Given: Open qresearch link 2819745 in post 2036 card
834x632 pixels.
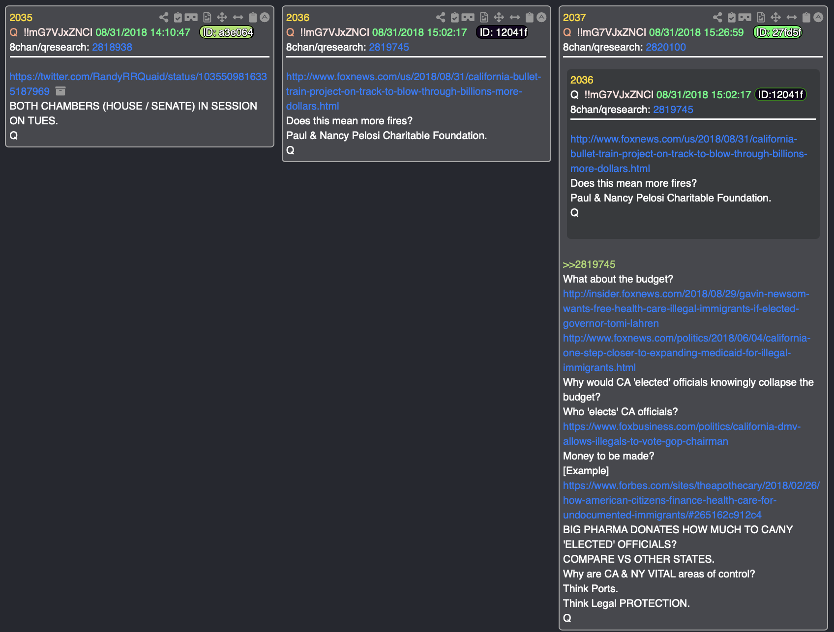Looking at the screenshot, I should [x=389, y=47].
